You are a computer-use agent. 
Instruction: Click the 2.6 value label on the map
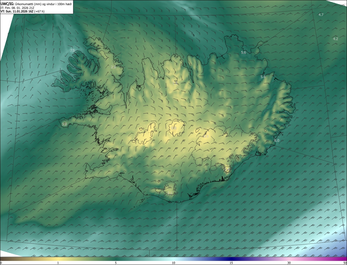click(x=113, y=67)
